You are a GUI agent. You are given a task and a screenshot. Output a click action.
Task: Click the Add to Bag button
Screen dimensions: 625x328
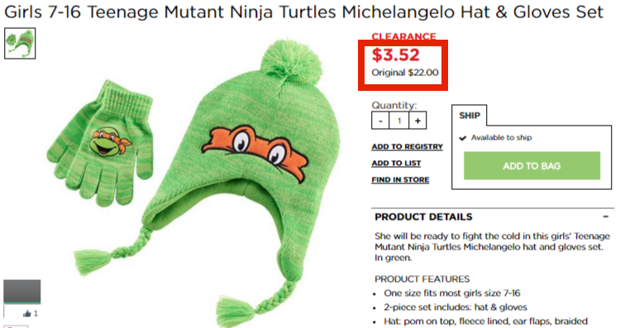click(x=532, y=166)
